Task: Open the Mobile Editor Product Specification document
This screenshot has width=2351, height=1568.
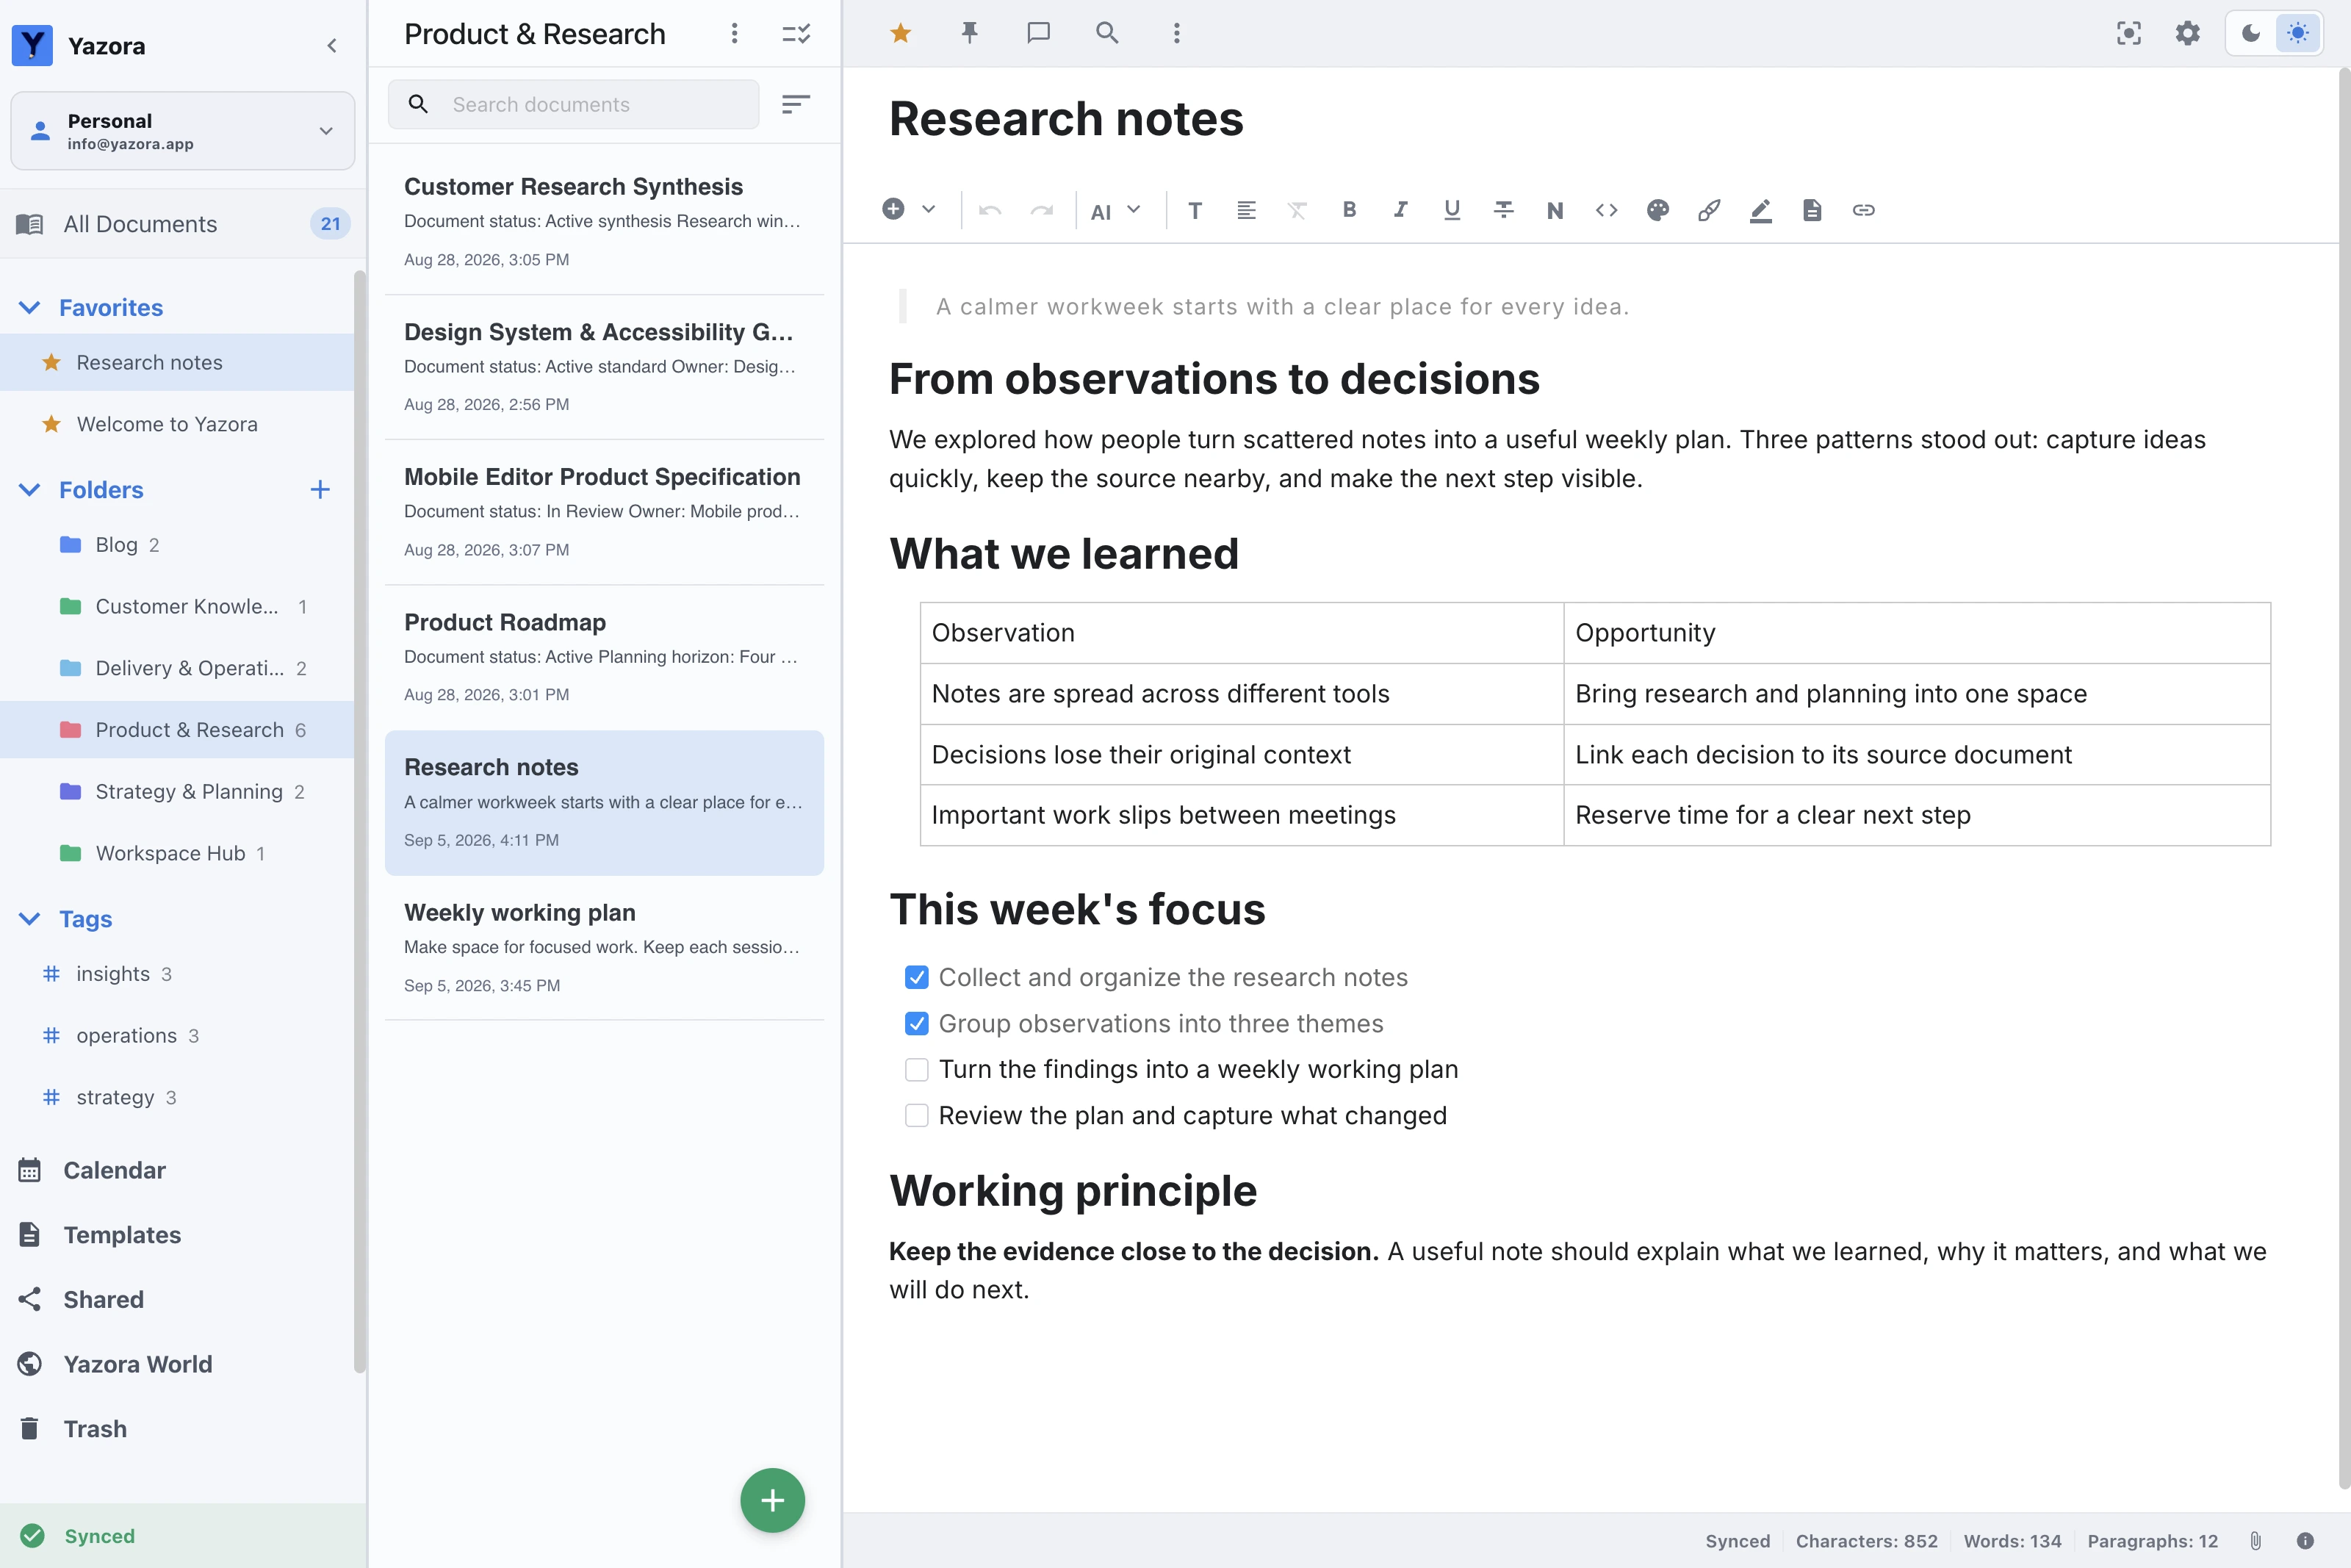Action: pyautogui.click(x=604, y=512)
